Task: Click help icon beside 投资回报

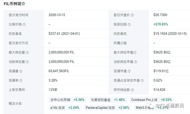Action: (129, 24)
